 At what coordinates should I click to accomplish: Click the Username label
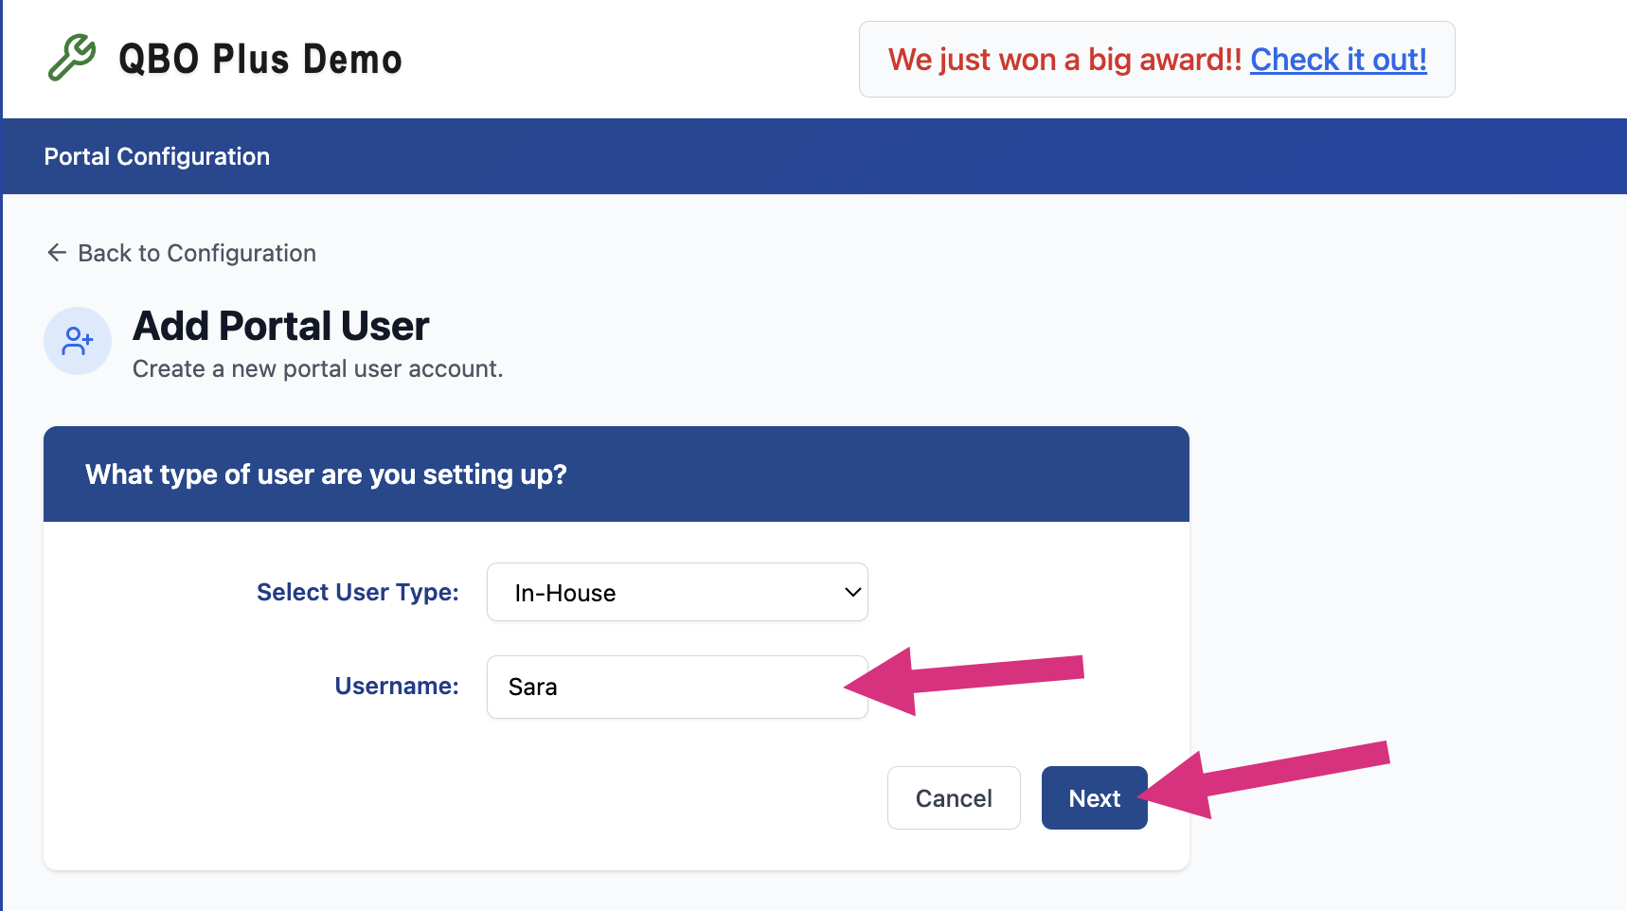point(397,686)
